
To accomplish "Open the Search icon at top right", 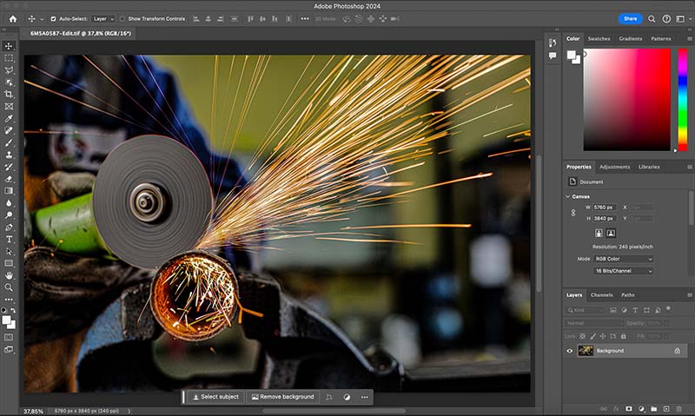I will [x=650, y=18].
